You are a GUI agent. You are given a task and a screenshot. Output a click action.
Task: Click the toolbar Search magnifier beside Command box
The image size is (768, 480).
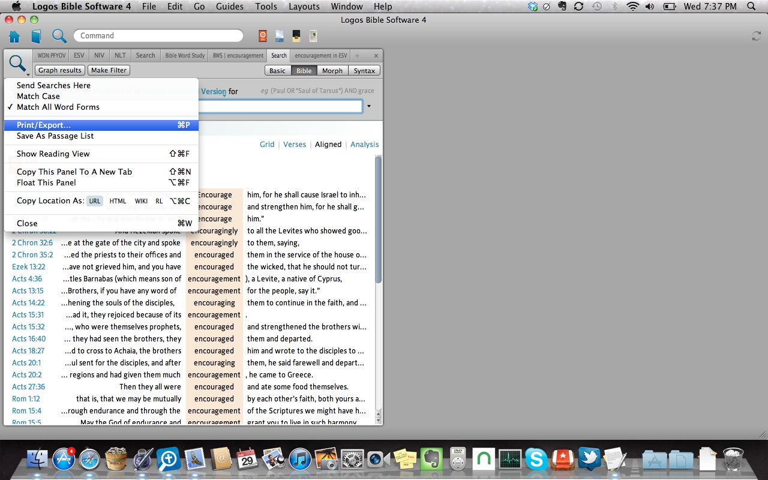(x=59, y=36)
